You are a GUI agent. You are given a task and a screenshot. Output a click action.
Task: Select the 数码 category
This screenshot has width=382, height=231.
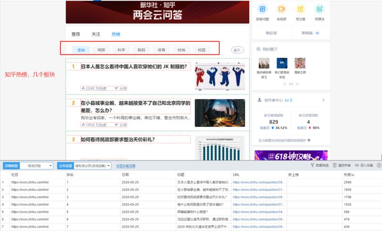coord(141,50)
